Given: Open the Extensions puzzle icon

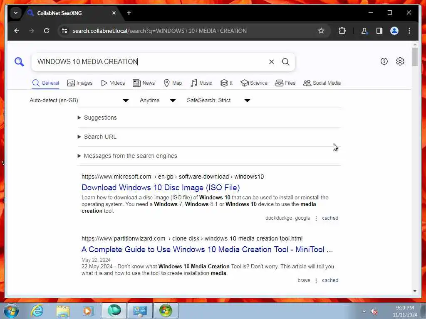Looking at the screenshot, I should (342, 31).
